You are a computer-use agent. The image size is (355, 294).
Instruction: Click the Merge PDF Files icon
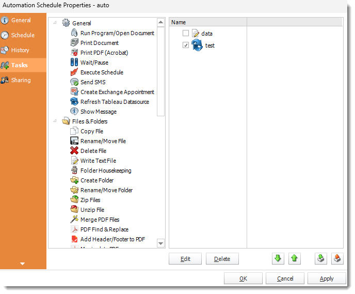point(74,220)
